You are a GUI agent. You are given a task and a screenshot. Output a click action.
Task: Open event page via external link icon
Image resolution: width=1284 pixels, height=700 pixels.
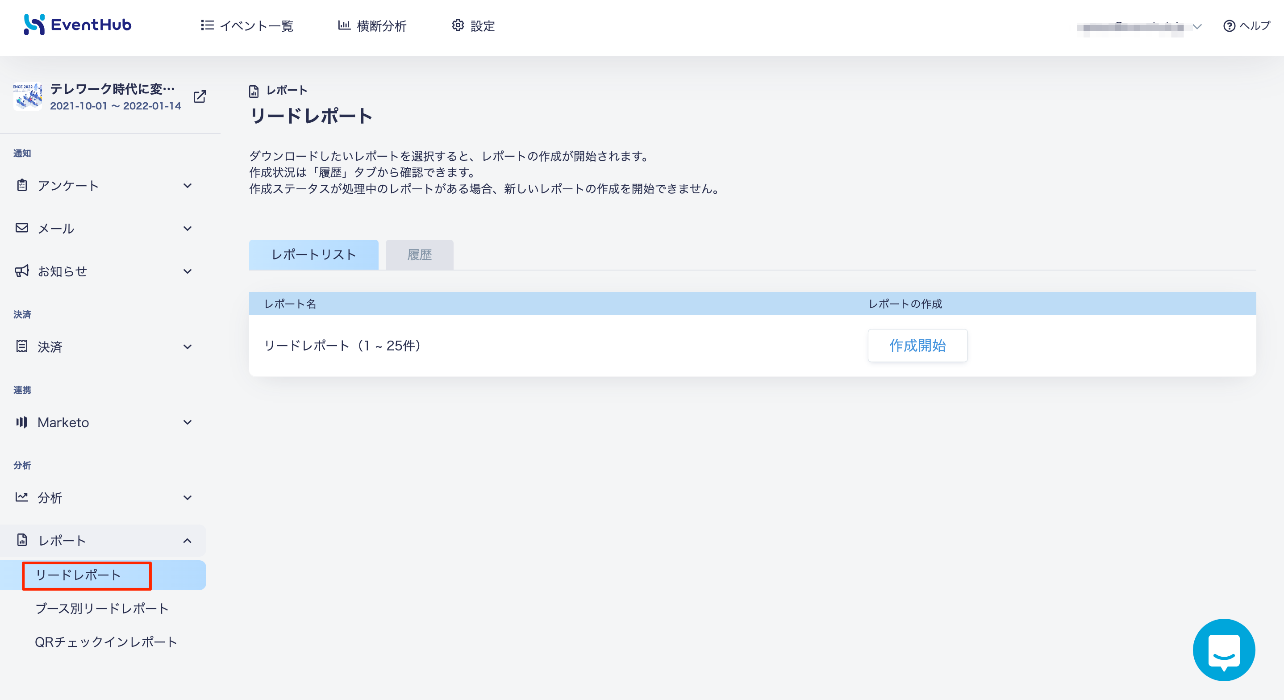200,96
